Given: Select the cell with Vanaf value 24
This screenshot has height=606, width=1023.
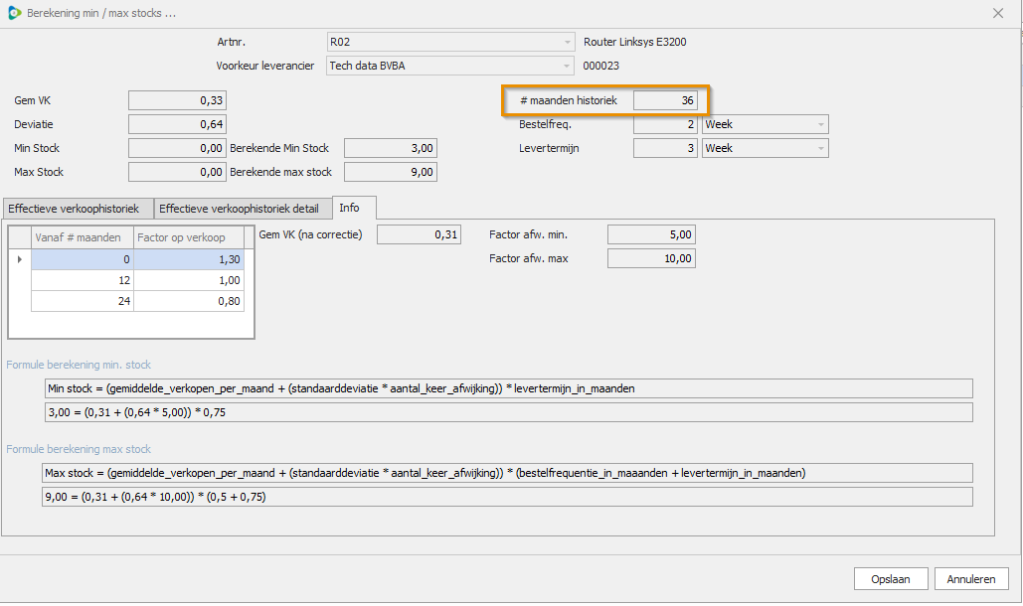Looking at the screenshot, I should (x=83, y=301).
